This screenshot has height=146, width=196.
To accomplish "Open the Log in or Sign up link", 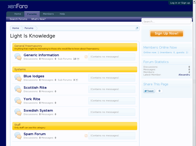I will 180,3.
